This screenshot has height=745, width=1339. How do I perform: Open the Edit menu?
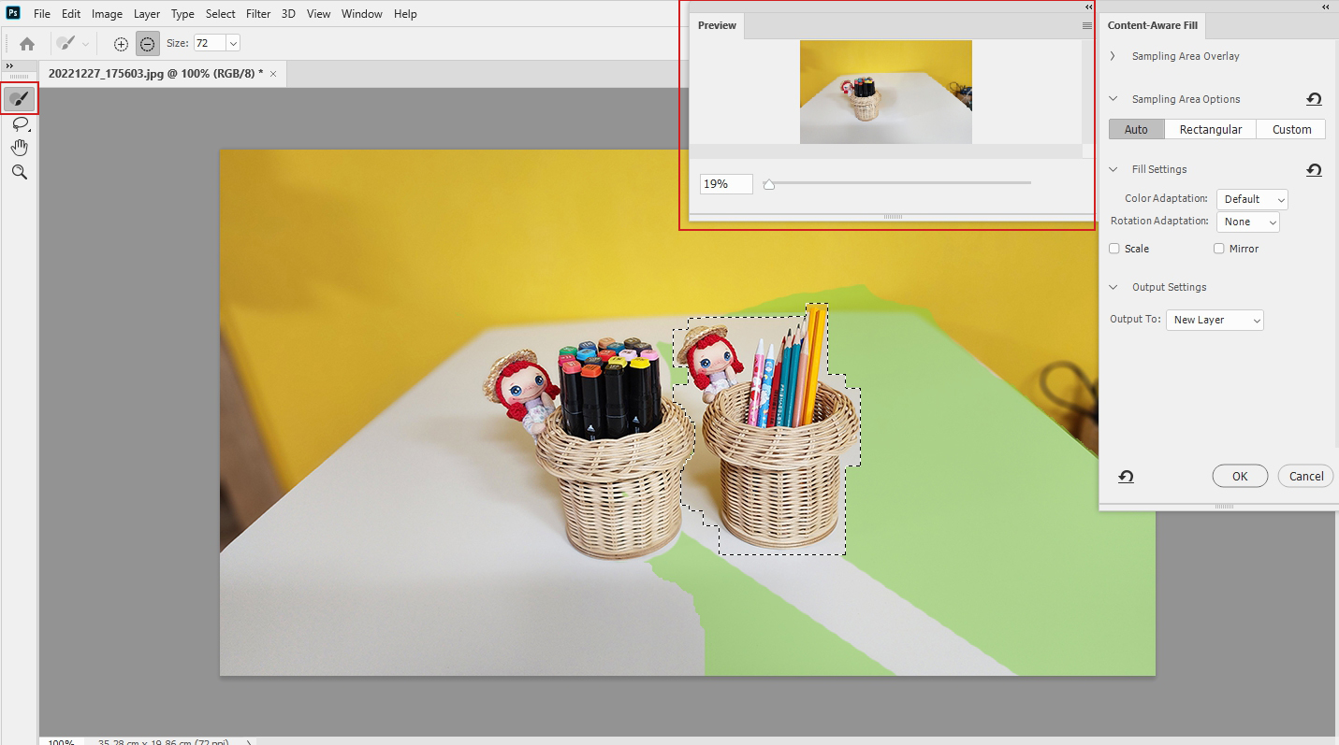[x=71, y=14]
